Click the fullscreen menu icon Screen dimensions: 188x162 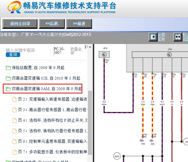pos(153,37)
